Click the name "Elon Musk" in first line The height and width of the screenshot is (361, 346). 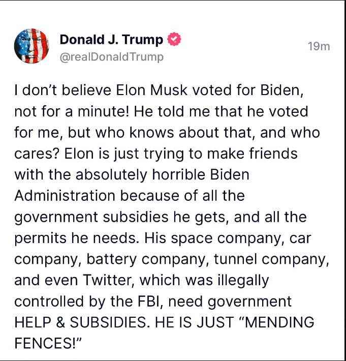pos(144,92)
